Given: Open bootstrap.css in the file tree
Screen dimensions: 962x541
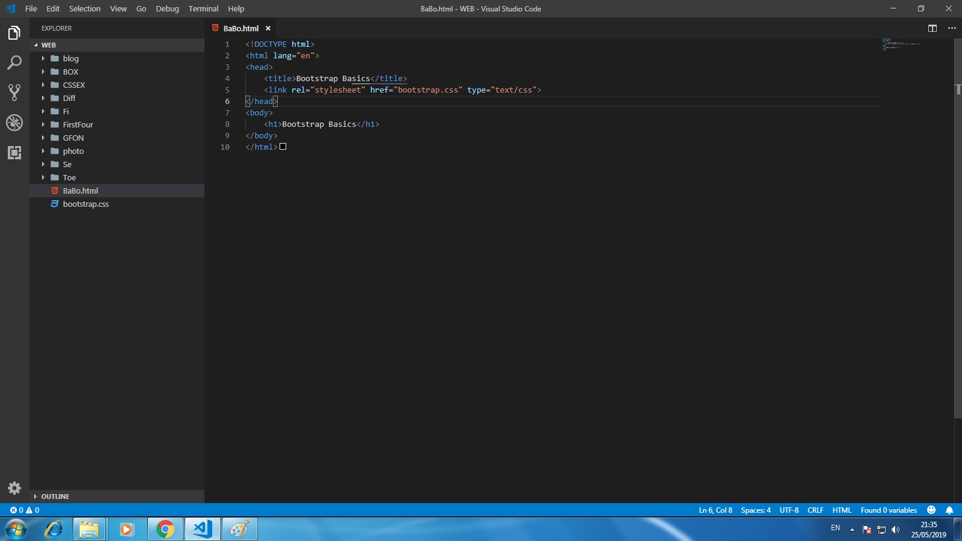Looking at the screenshot, I should [117, 204].
